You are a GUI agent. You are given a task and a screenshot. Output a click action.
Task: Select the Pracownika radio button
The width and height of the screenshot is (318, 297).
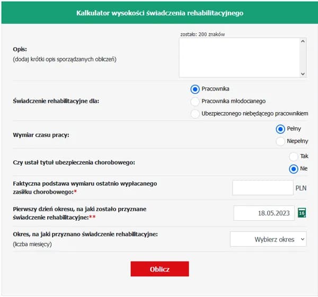pyautogui.click(x=195, y=89)
